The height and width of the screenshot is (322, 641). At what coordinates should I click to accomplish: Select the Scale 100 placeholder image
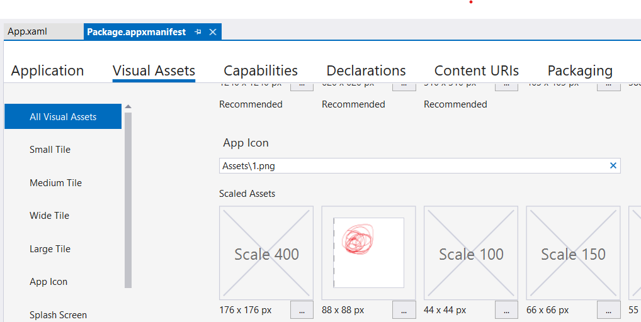coord(470,253)
